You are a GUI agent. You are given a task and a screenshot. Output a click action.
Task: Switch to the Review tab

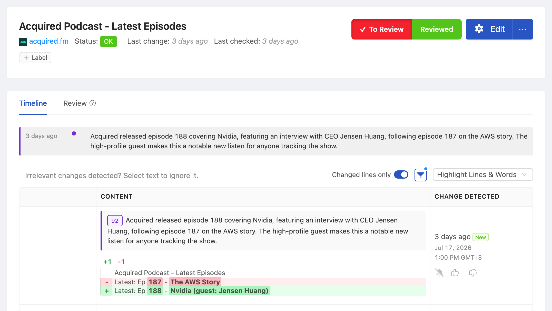pyautogui.click(x=75, y=103)
